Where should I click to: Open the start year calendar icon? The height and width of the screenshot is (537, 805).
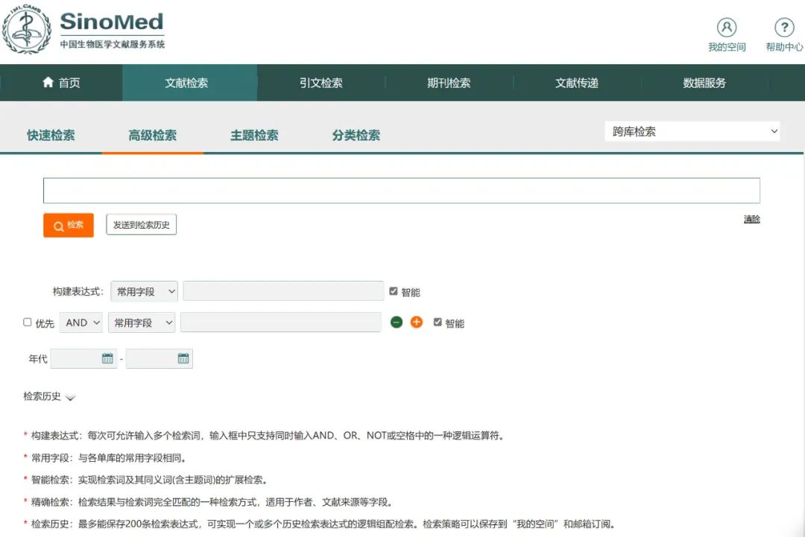pyautogui.click(x=107, y=358)
